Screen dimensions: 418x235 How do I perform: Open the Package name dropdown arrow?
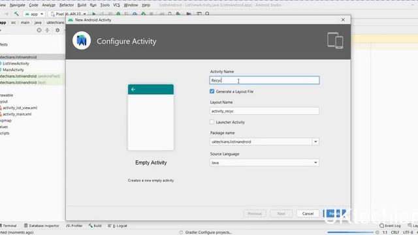315,142
